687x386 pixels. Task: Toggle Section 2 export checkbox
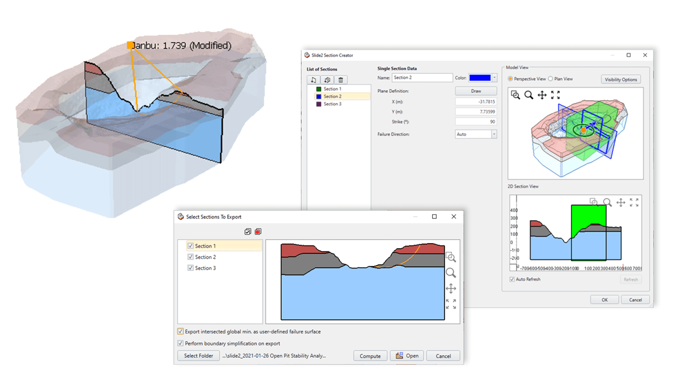click(191, 257)
